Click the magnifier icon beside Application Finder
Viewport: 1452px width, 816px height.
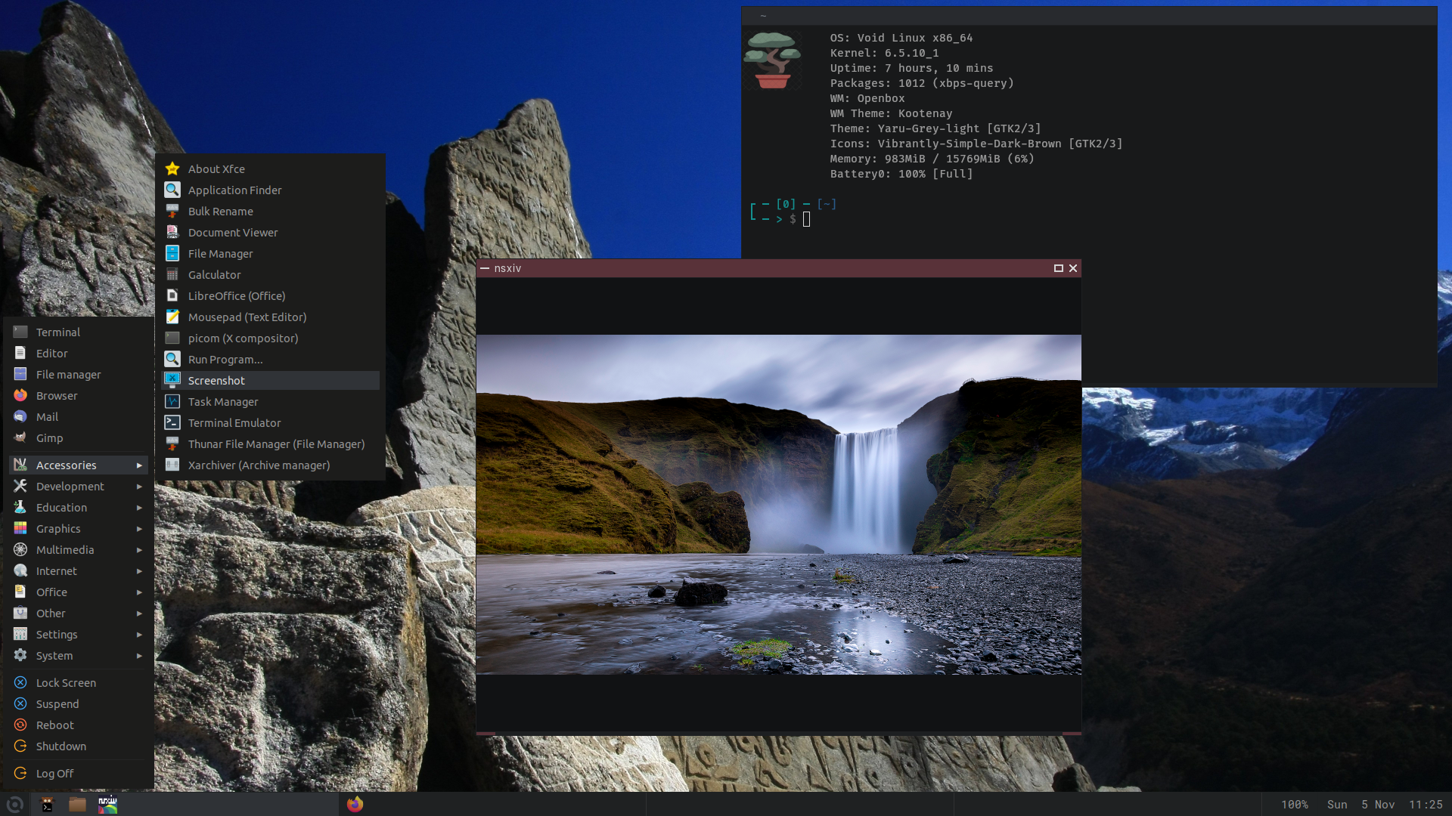172,190
